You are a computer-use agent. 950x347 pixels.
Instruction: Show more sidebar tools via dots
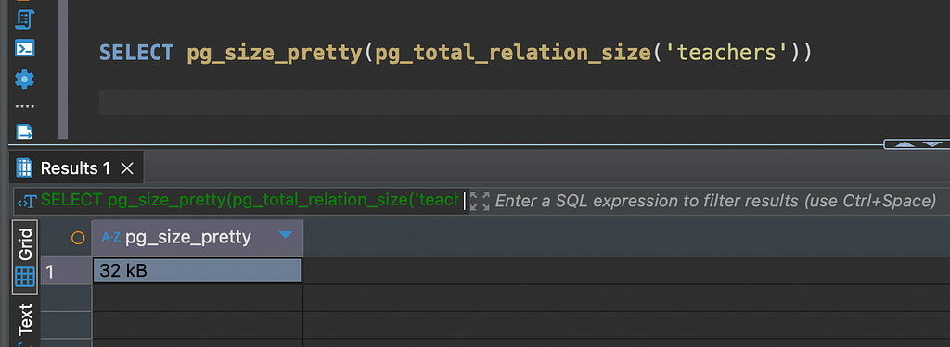(x=24, y=106)
